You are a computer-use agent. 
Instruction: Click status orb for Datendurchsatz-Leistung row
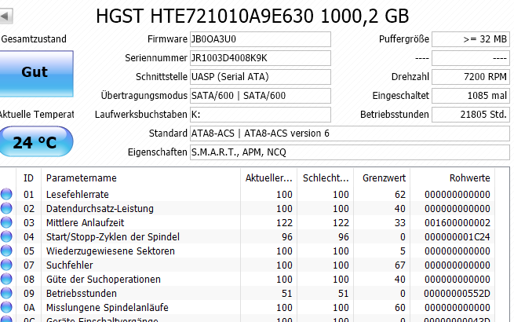pyautogui.click(x=6, y=208)
